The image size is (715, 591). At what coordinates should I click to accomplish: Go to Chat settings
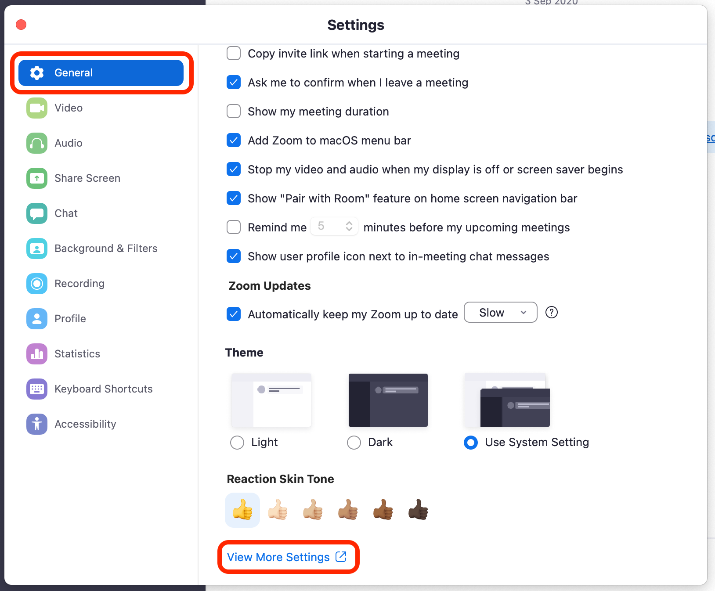[x=101, y=213]
